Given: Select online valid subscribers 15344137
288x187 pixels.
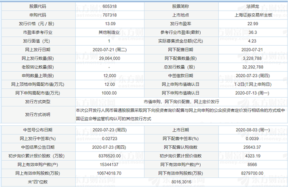Looking at the screenshot, I should tap(109, 164).
